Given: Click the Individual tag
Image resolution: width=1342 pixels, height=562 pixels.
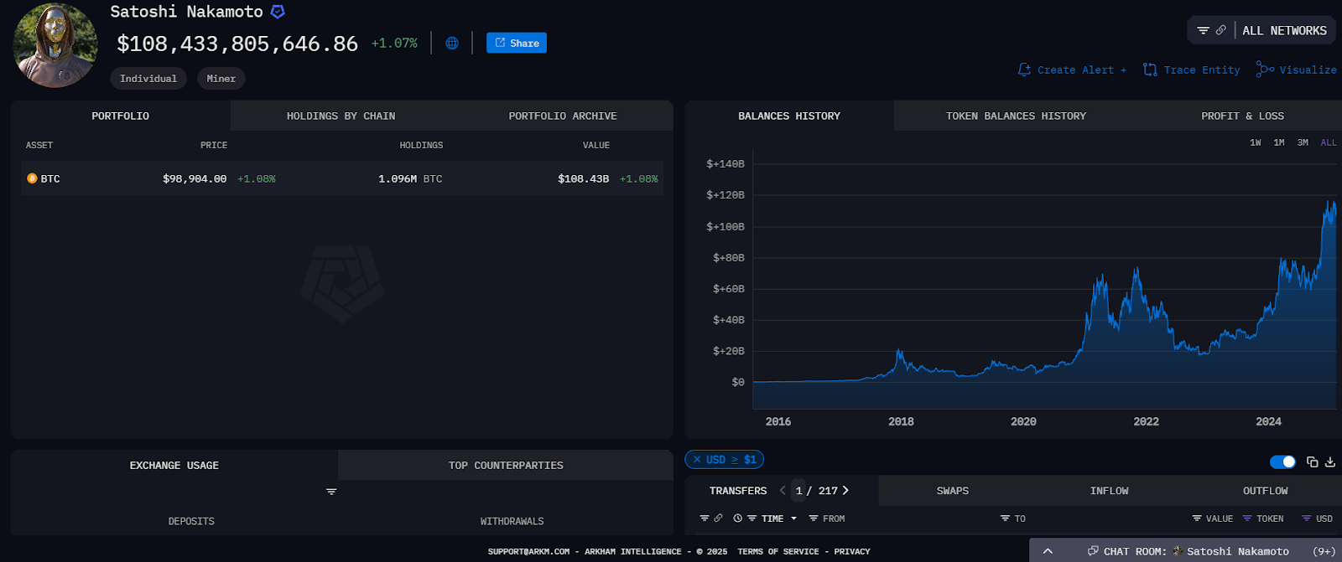Looking at the screenshot, I should coord(148,78).
